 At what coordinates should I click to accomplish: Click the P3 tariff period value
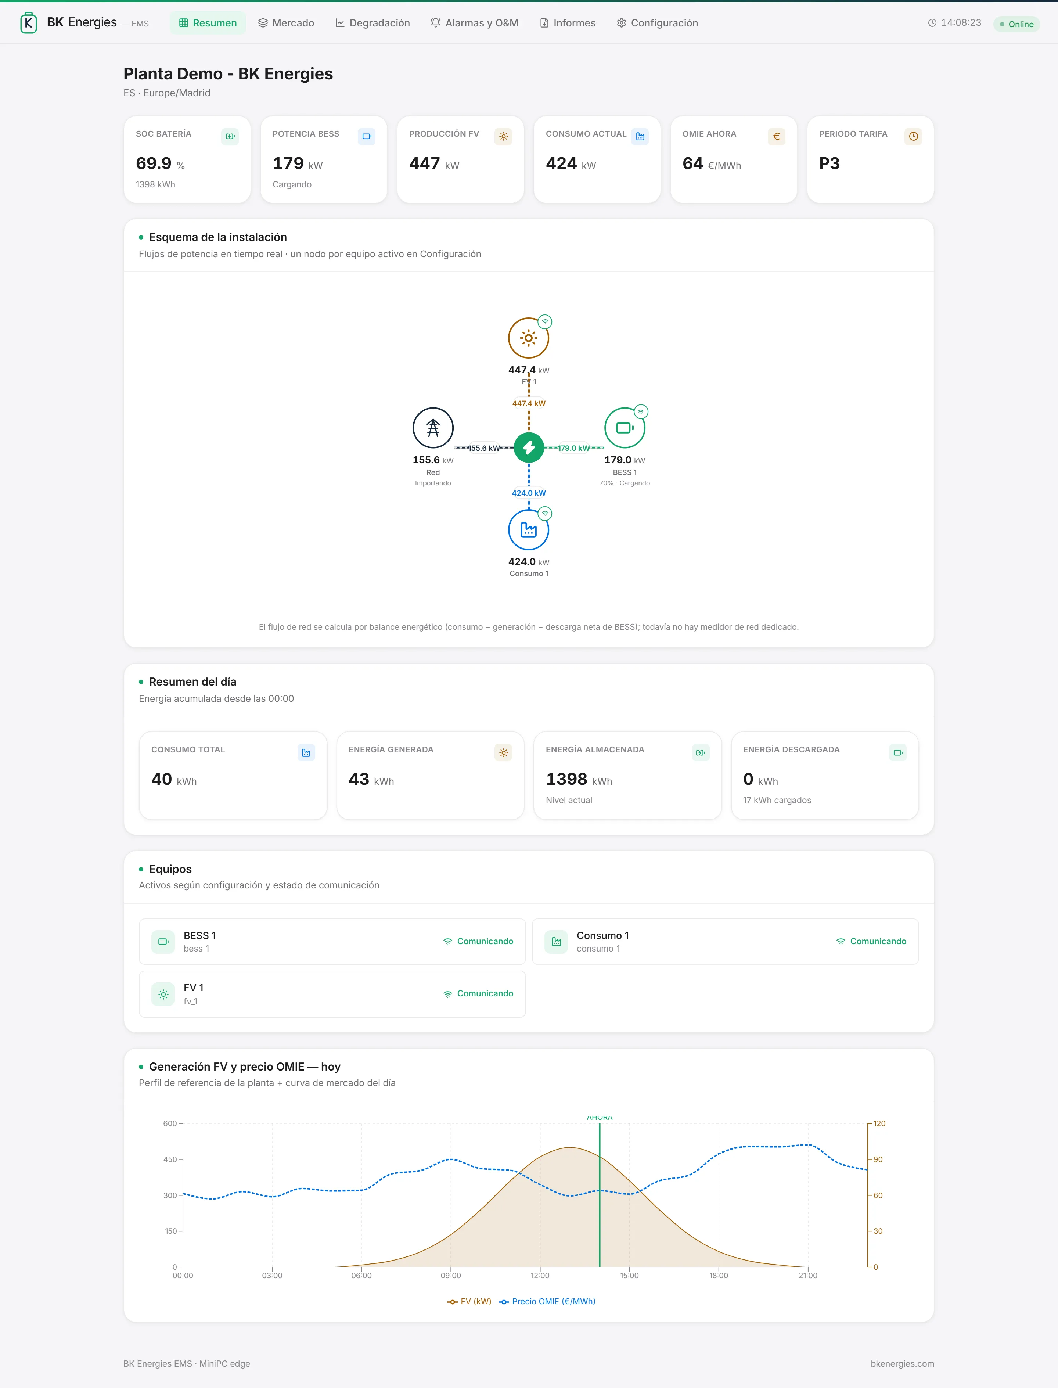(x=830, y=164)
